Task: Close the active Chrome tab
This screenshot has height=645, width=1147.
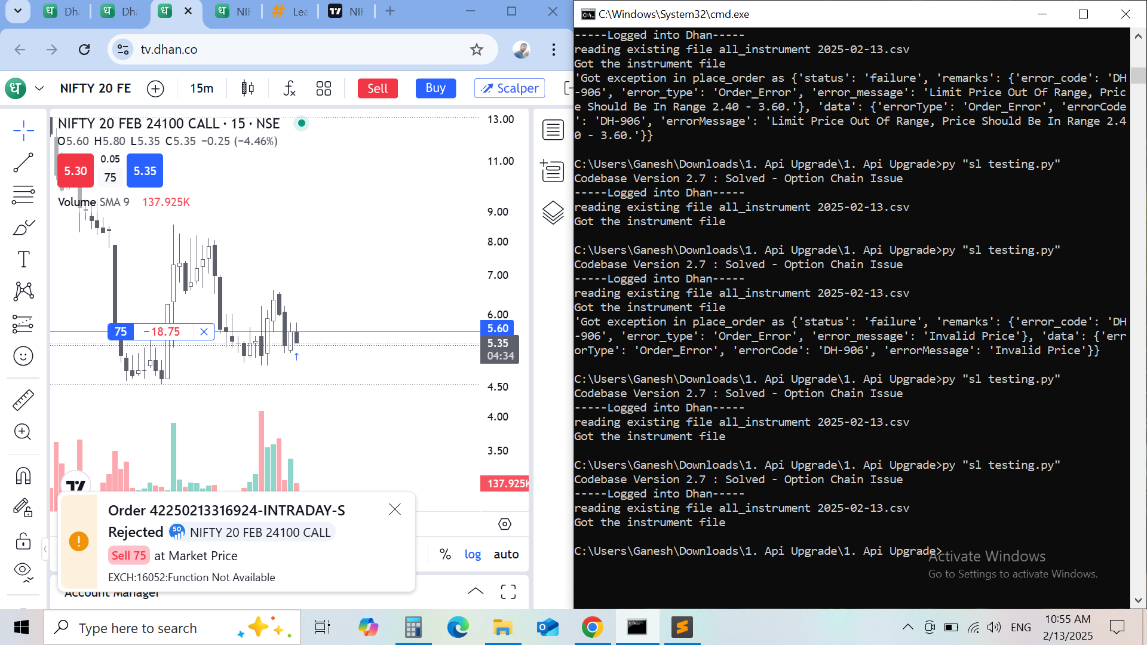Action: click(x=188, y=11)
